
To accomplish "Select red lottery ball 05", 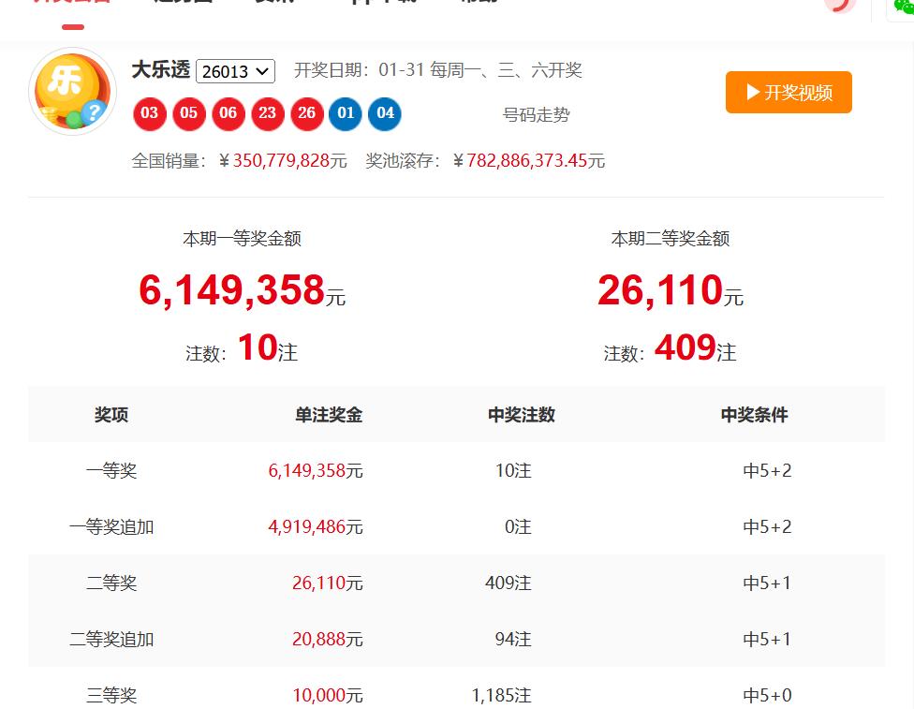I will [189, 113].
